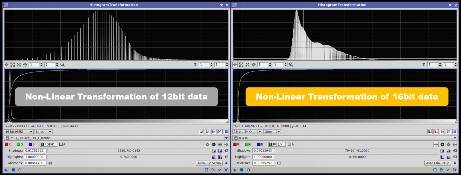Click Auto Clip Setup in the m31 window

pos(209,163)
